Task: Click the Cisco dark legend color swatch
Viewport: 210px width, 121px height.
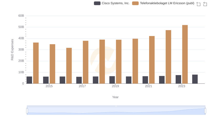Action: [97, 3]
